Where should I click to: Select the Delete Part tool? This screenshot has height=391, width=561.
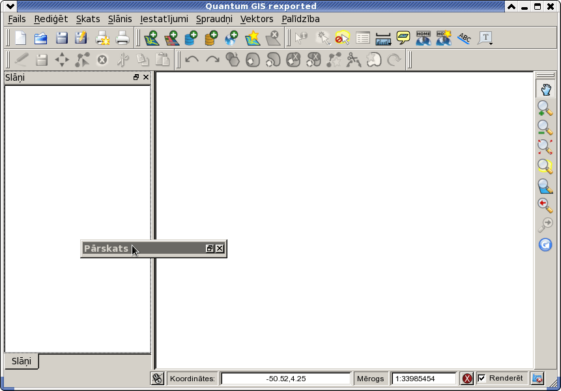point(313,60)
